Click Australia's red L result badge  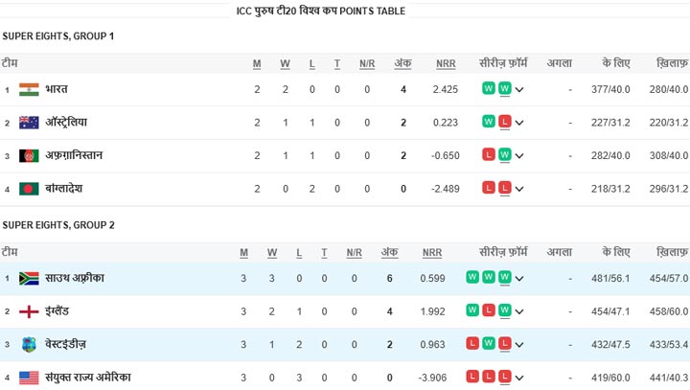tap(505, 122)
